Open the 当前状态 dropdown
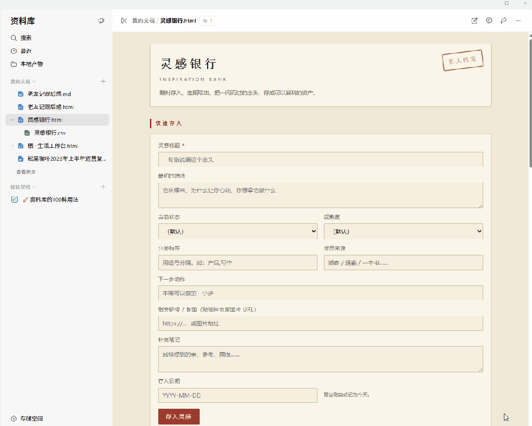This screenshot has height=426, width=532. click(x=238, y=231)
